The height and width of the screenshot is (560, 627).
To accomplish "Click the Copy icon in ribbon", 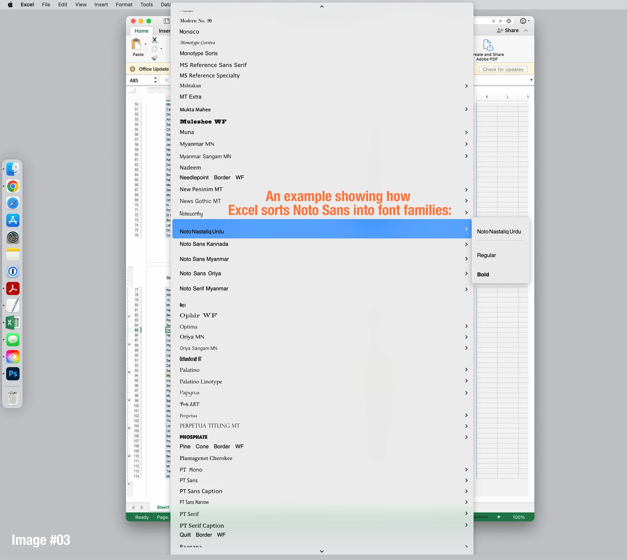I will tap(155, 49).
